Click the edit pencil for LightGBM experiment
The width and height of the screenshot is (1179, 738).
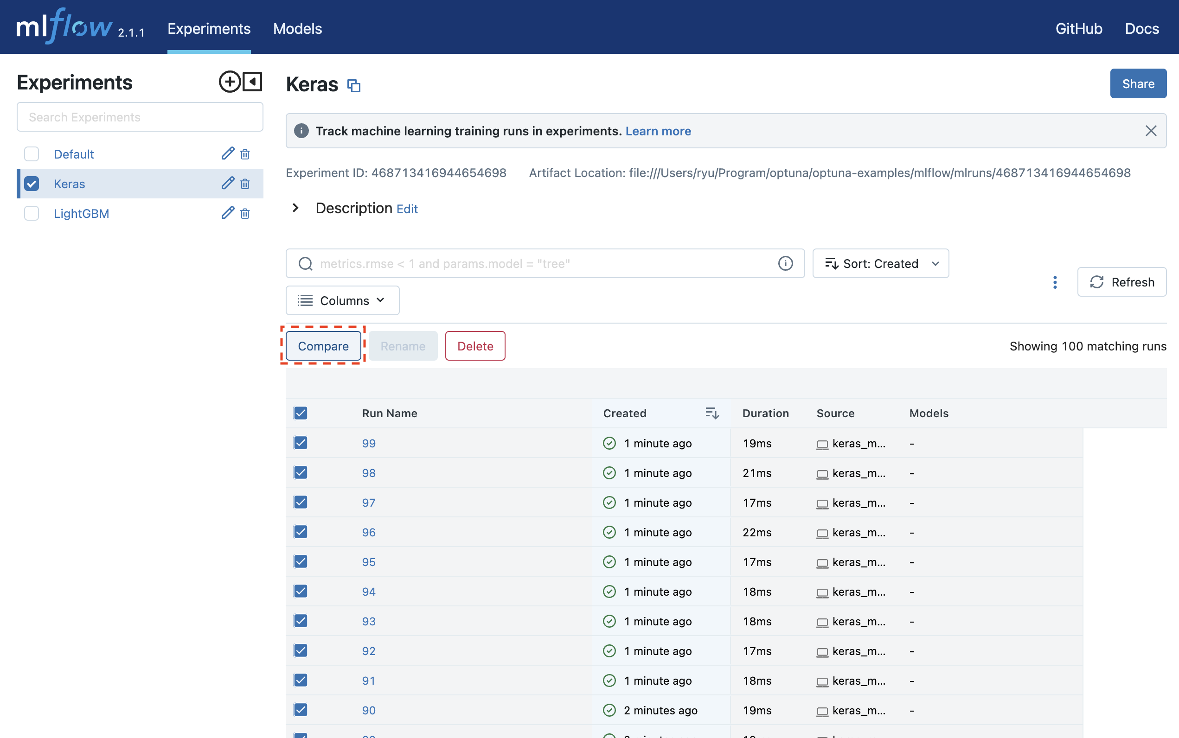click(x=228, y=213)
